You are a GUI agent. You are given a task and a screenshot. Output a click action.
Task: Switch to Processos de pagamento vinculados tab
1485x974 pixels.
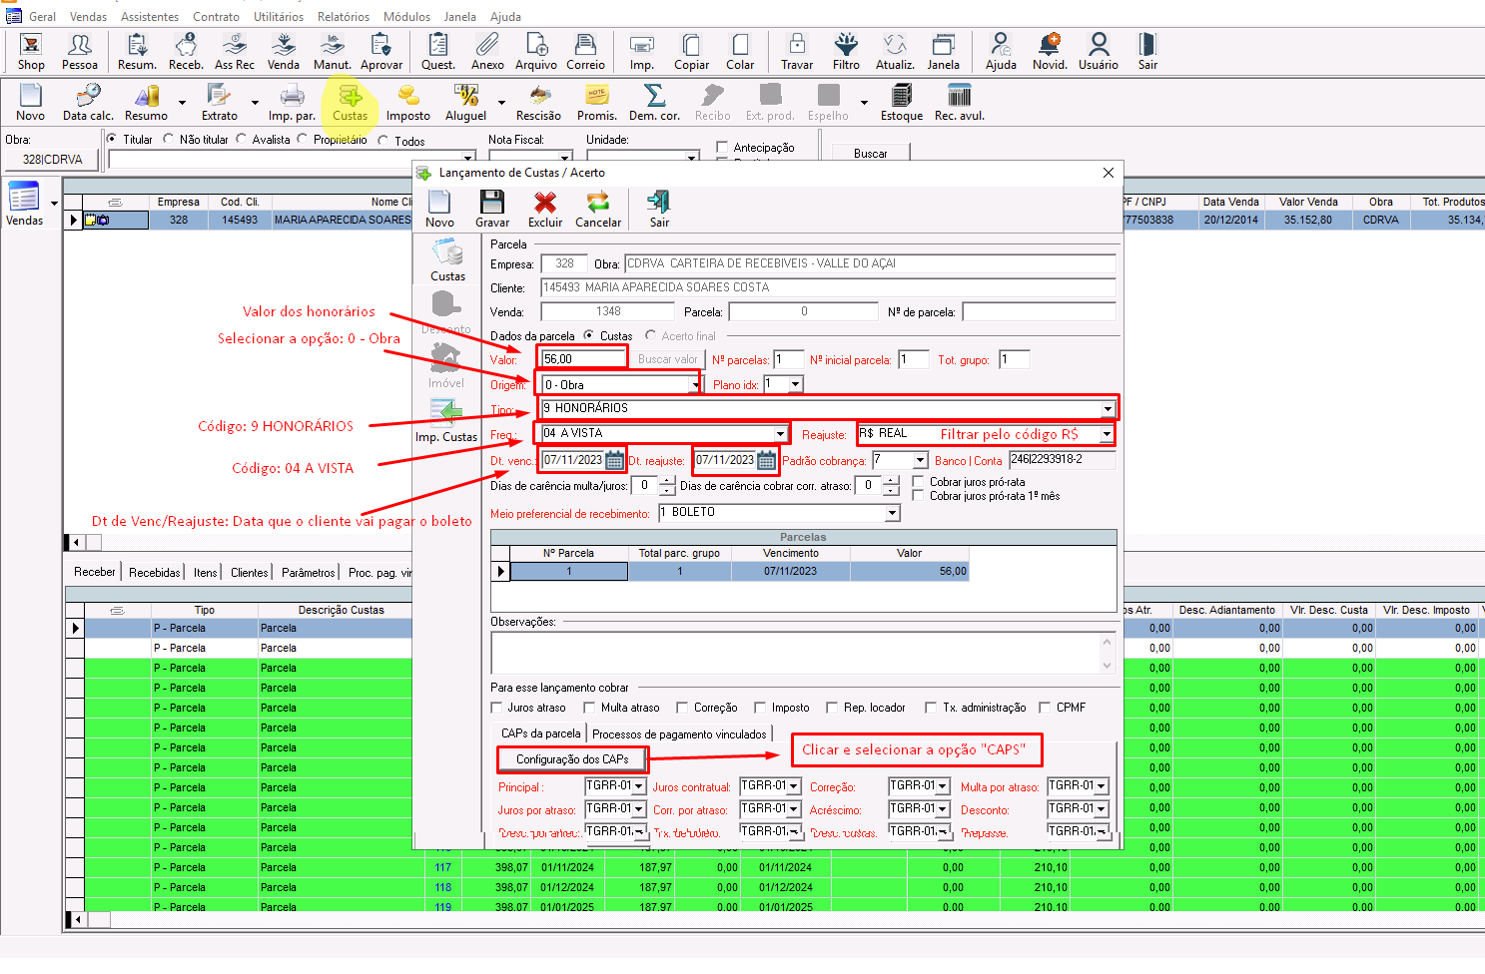pos(679,734)
